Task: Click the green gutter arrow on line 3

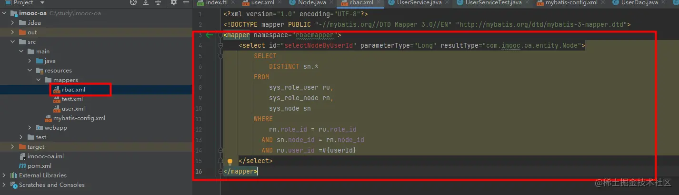Action: (x=210, y=35)
